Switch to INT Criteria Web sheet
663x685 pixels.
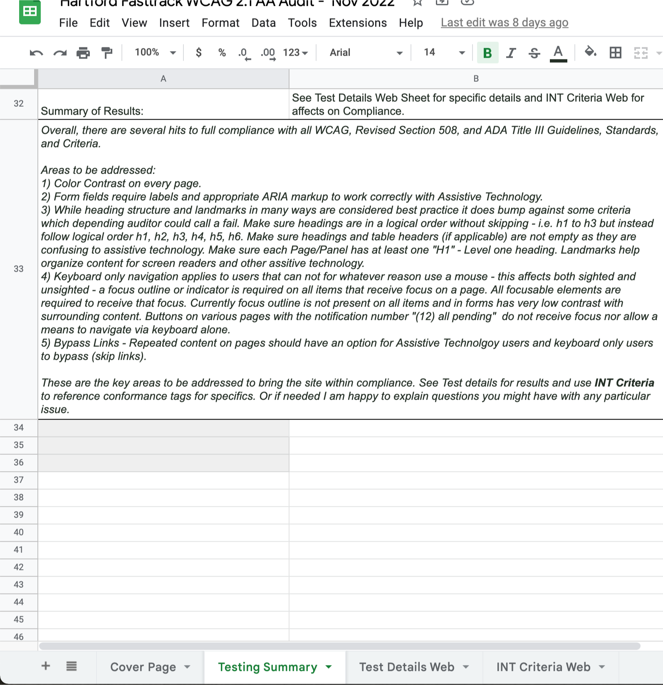(x=543, y=667)
